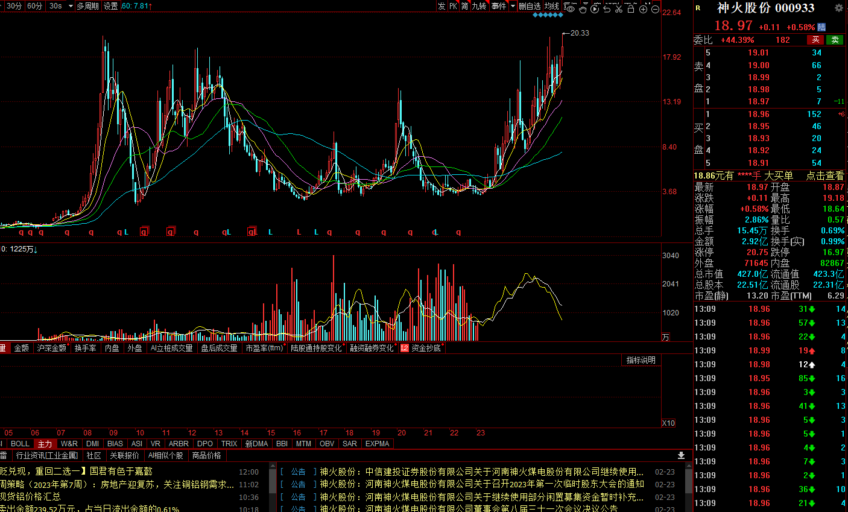Expand the 30s period dropdown arrow
Viewport: 848px width, 512px height.
pos(71,6)
